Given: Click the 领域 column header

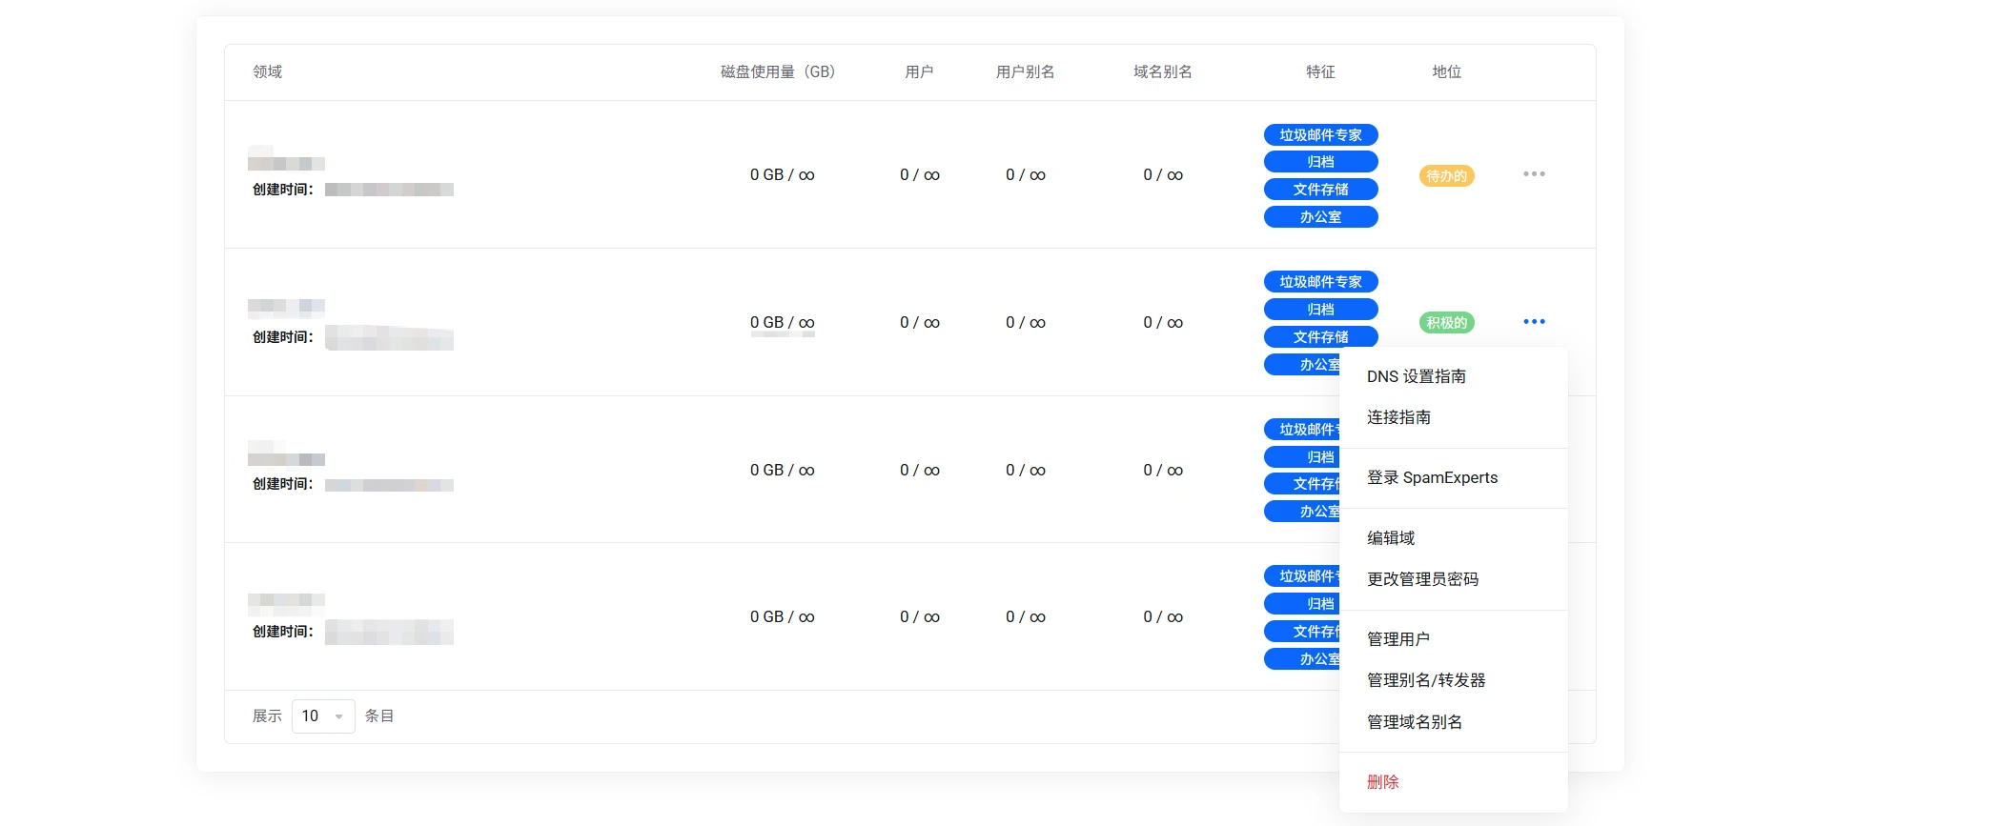Looking at the screenshot, I should [x=267, y=71].
